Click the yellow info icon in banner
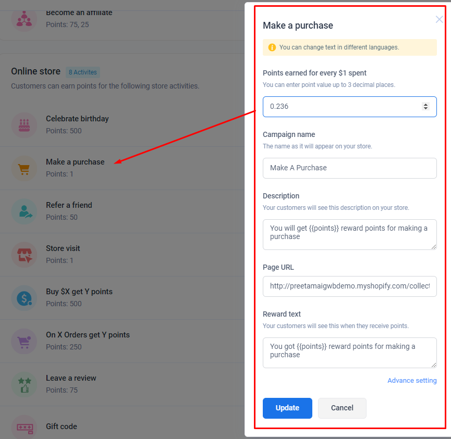The image size is (451, 439). click(272, 47)
